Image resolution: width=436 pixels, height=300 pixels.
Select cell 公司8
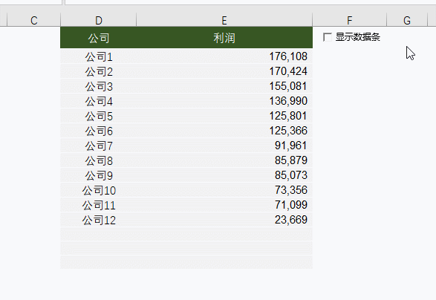(99, 160)
